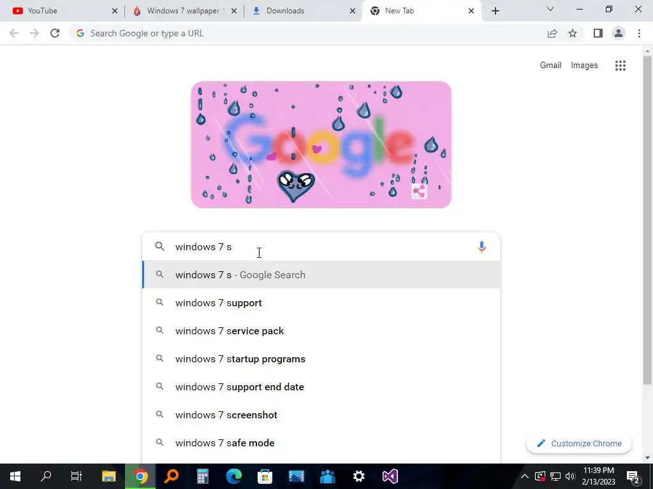Click the Google Valentine's doodle
This screenshot has width=653, height=489.
tap(321, 145)
